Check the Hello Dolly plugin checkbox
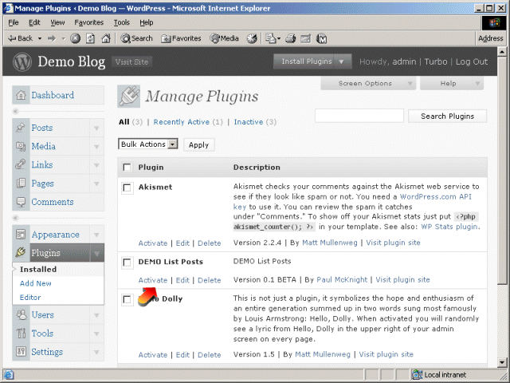The image size is (510, 383). 127,300
